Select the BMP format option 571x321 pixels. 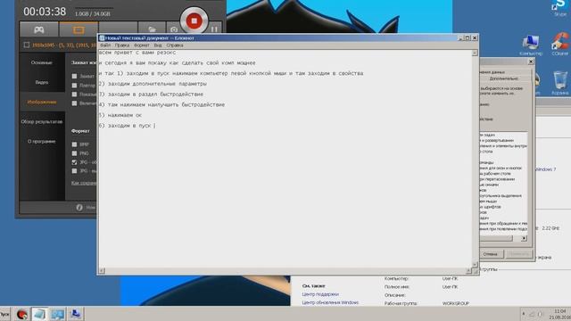pyautogui.click(x=74, y=144)
